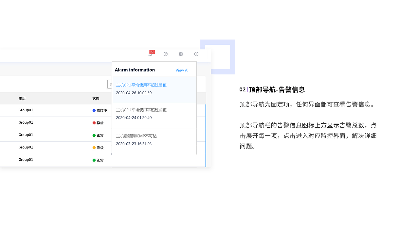Click the View All link in Alarm information
The height and width of the screenshot is (235, 419).
coord(182,70)
